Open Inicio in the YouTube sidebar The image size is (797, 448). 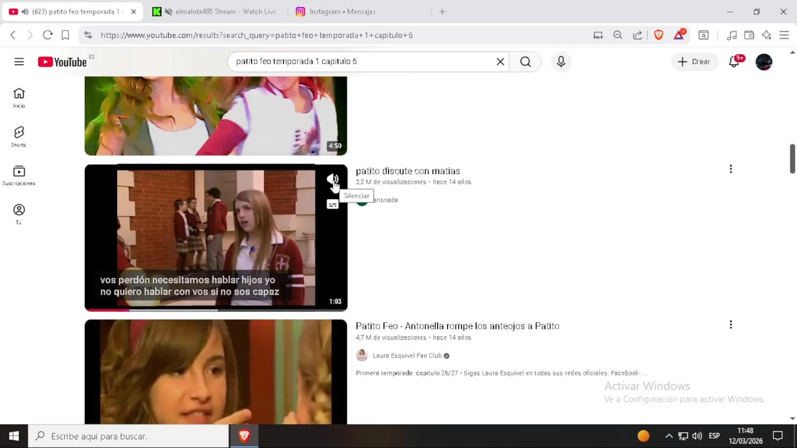coord(19,98)
